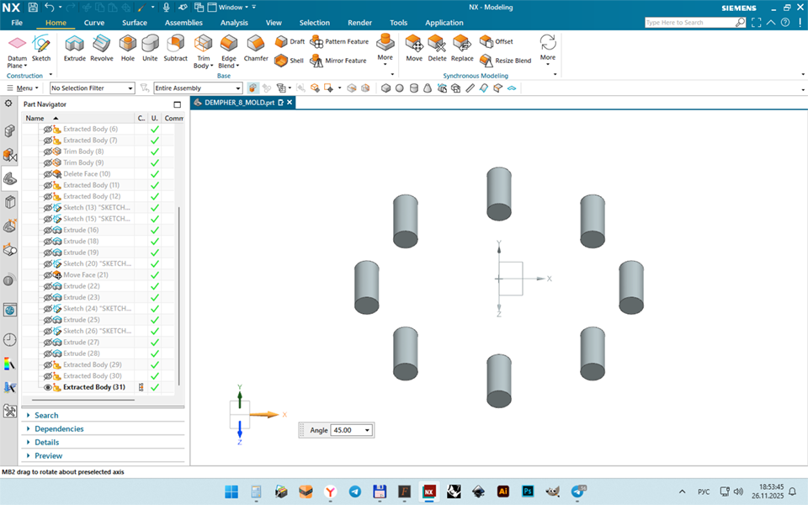The width and height of the screenshot is (808, 505).
Task: Click the Undo arrow
Action: point(49,8)
